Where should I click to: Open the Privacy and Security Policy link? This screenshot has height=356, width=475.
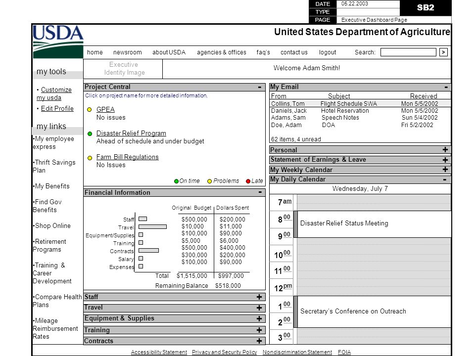pos(225,352)
